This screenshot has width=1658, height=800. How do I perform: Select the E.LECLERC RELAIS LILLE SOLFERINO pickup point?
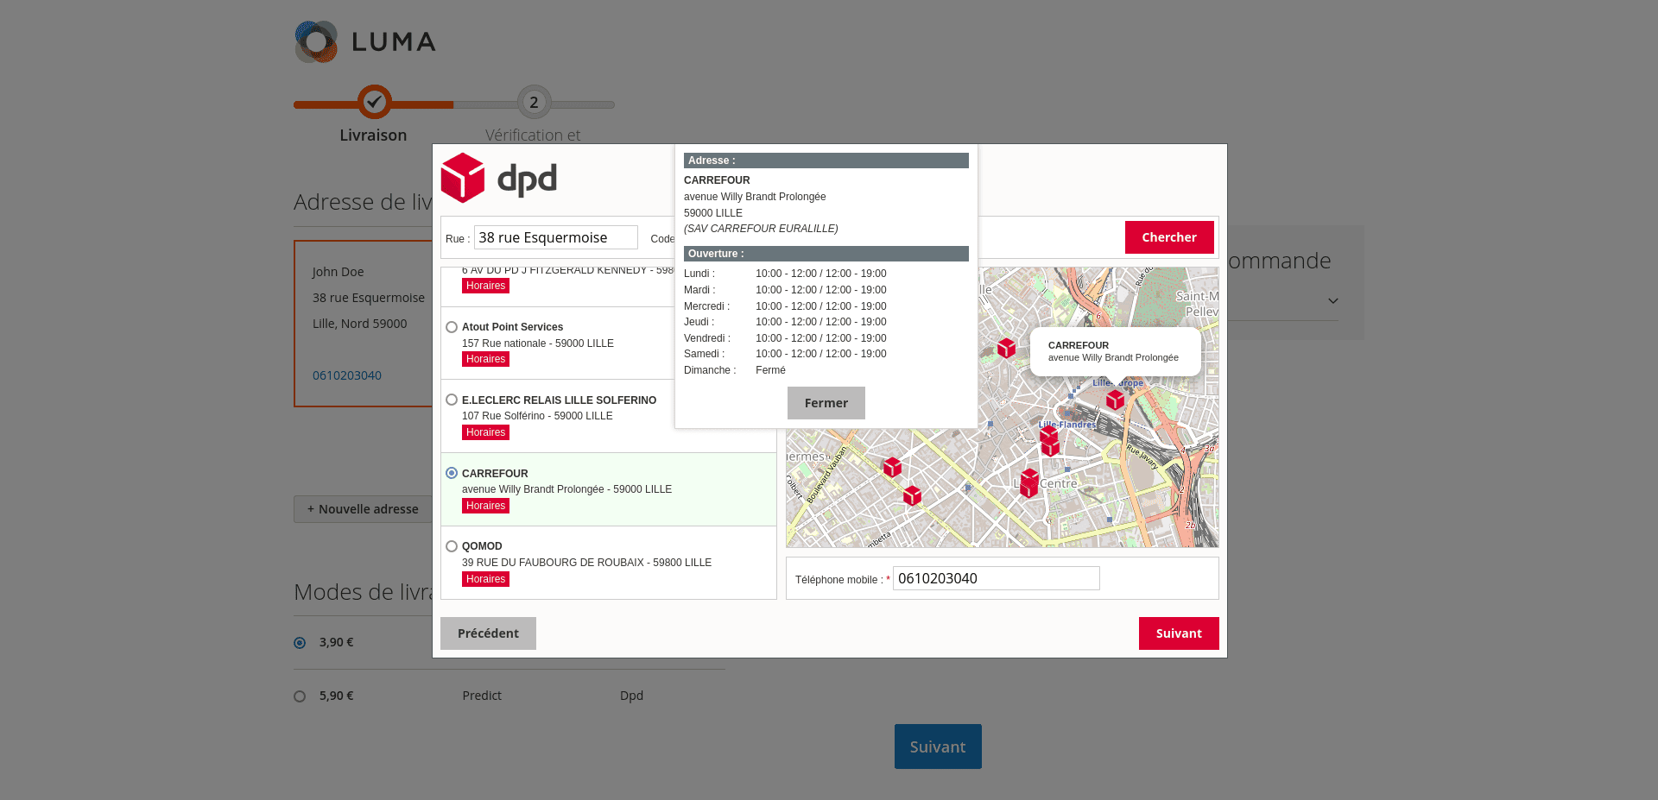tap(452, 400)
